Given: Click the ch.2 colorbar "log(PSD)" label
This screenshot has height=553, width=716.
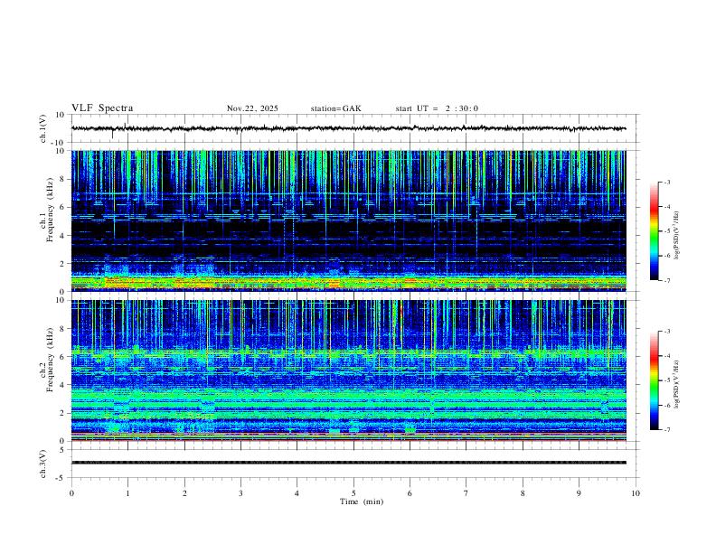Looking at the screenshot, I should click(x=676, y=384).
